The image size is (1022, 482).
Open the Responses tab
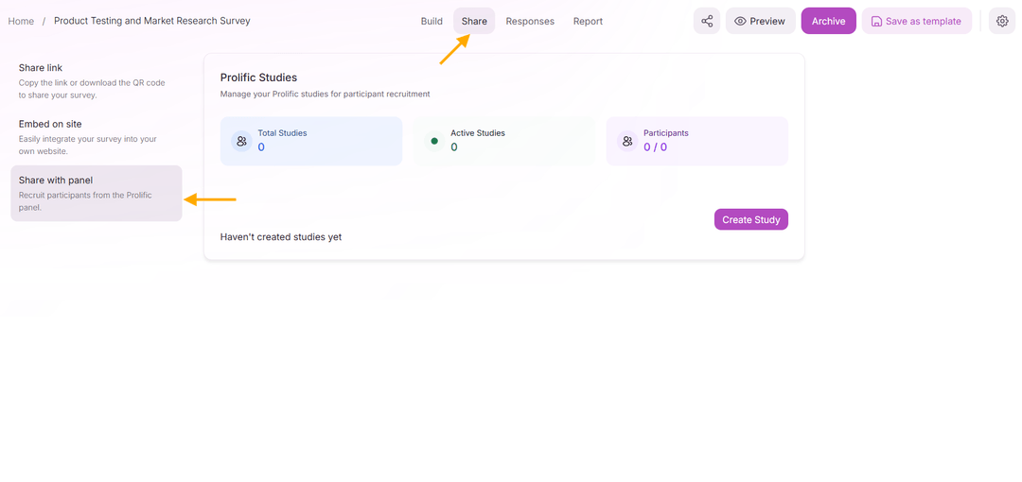[x=530, y=21]
